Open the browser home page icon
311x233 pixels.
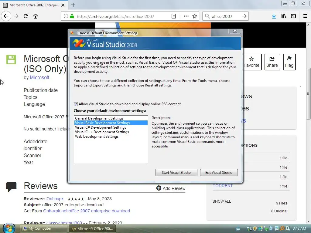click(x=36, y=16)
